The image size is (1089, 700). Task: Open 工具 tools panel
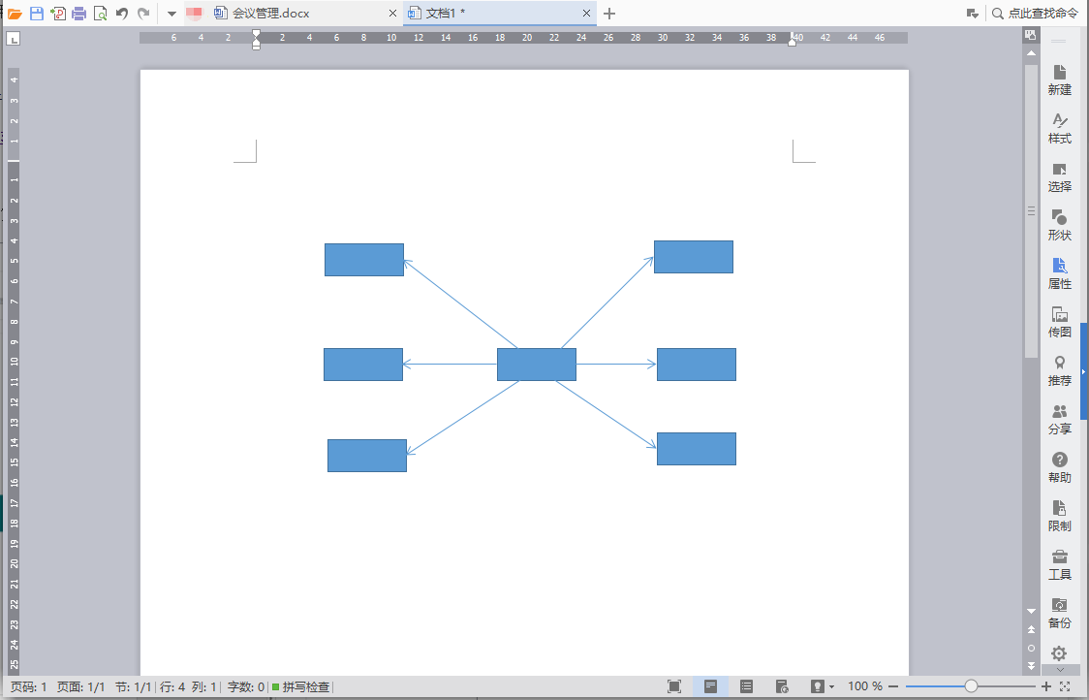[1059, 565]
